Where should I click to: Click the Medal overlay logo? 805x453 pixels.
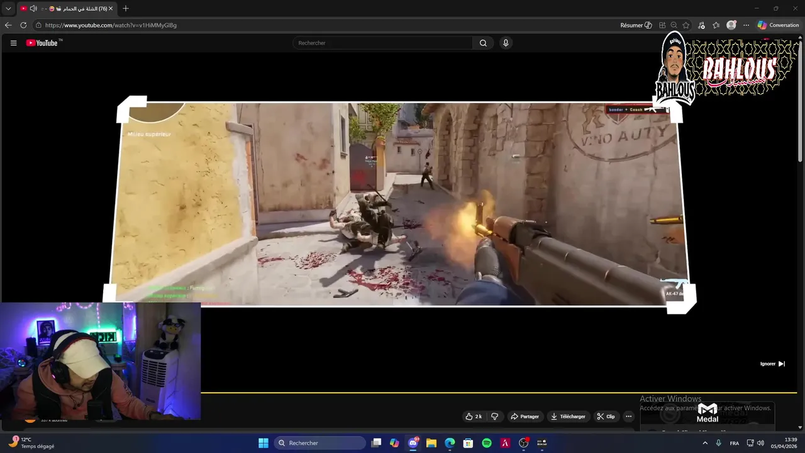[708, 413]
